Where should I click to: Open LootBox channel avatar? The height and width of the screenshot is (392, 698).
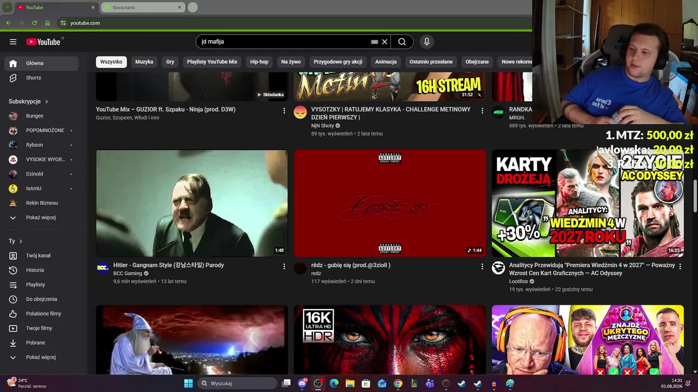click(498, 268)
